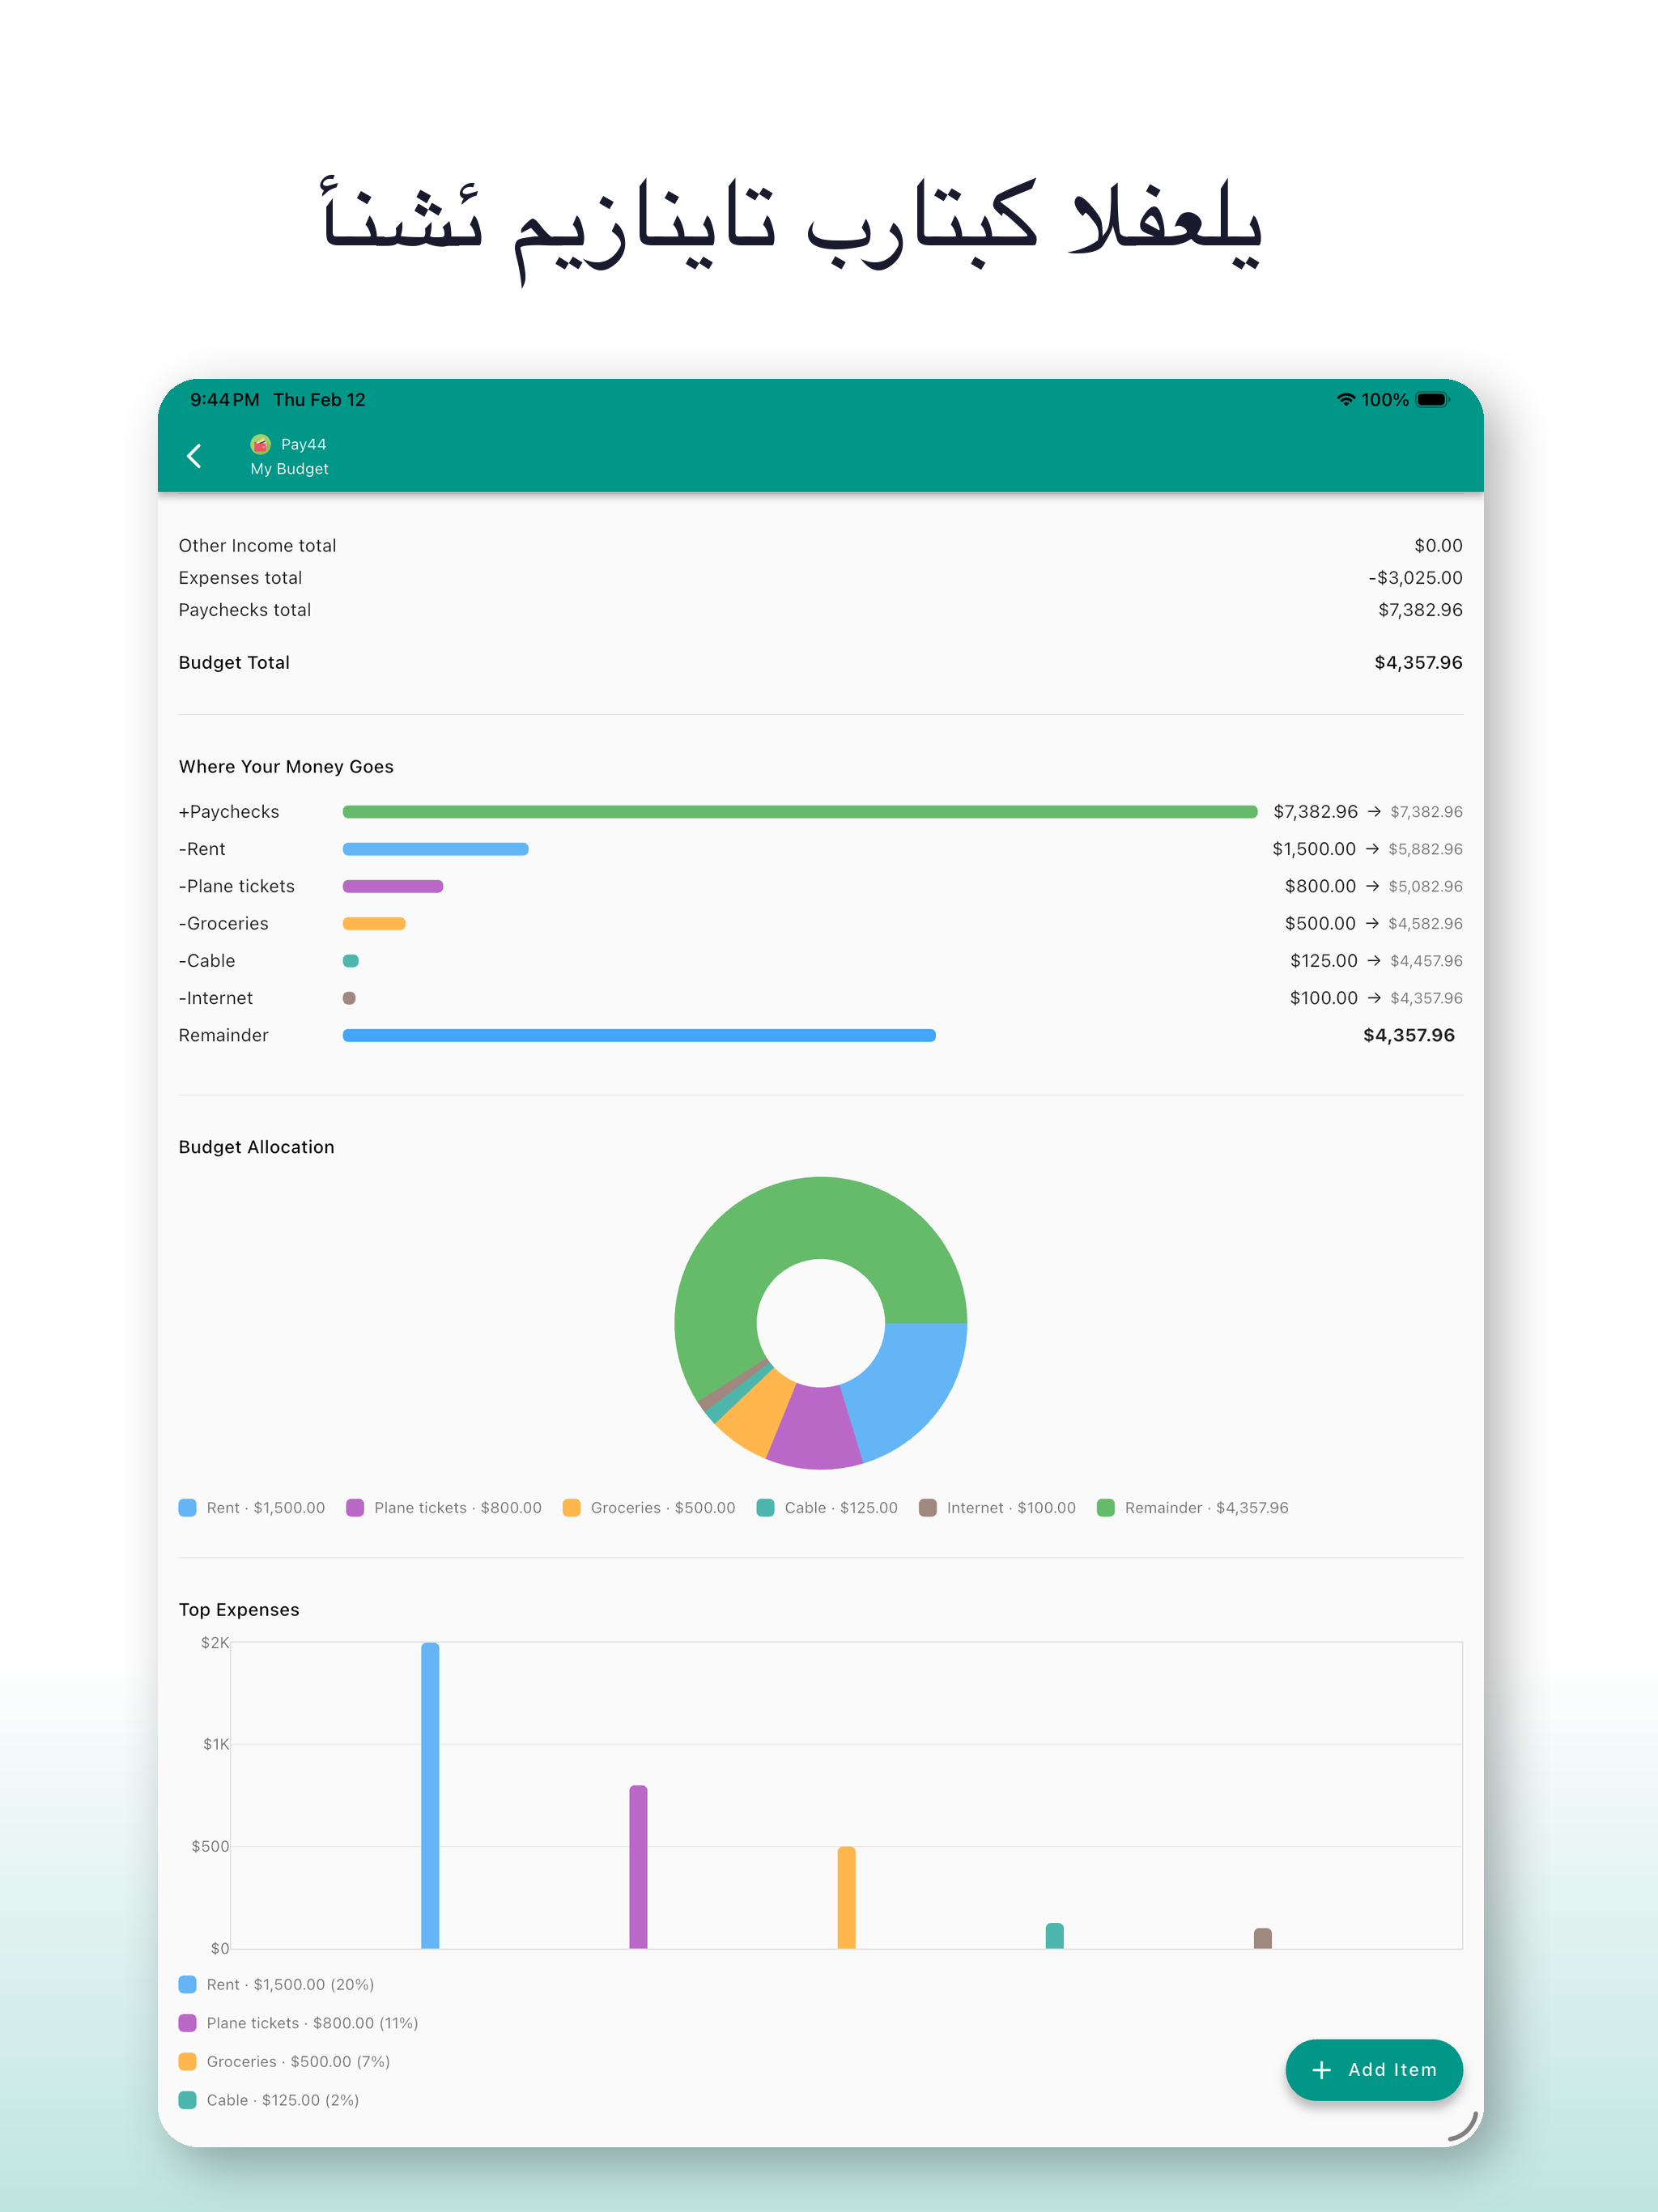
Task: Click the 9:44 PM clock in status bar
Action: pyautogui.click(x=225, y=399)
